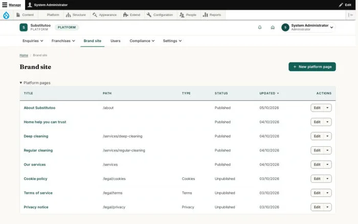Edit the About Substitutoo row
358x224 pixels.
pyautogui.click(x=317, y=108)
